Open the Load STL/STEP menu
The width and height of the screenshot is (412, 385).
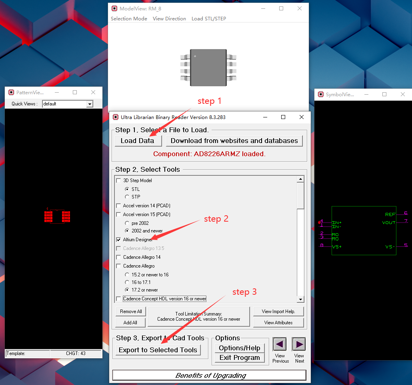(x=209, y=19)
